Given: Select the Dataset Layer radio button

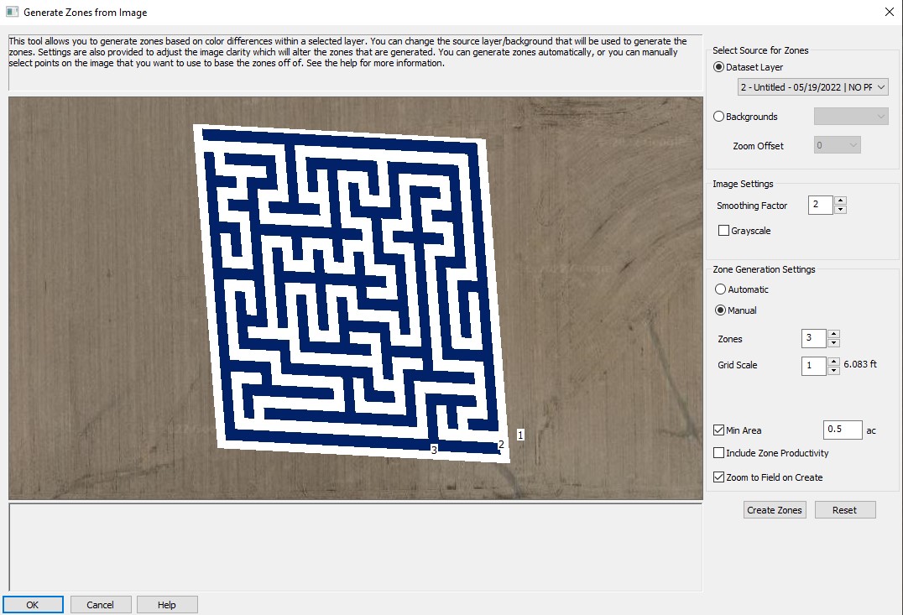Looking at the screenshot, I should 718,67.
